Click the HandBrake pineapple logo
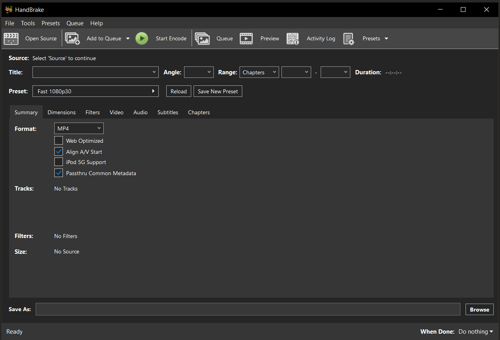The height and width of the screenshot is (340, 500). (9, 9)
